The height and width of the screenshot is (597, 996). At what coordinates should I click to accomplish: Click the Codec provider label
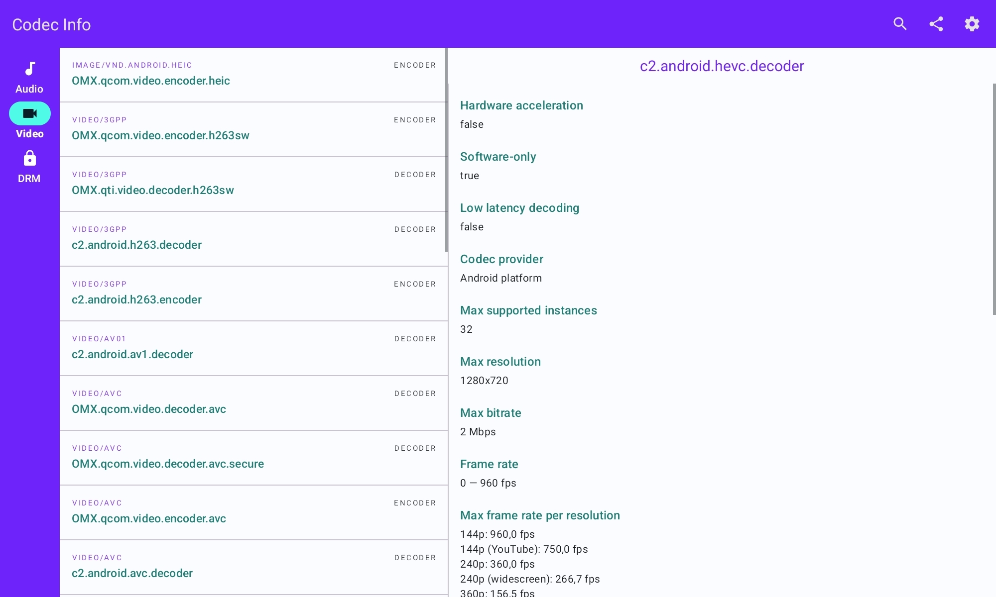[501, 259]
